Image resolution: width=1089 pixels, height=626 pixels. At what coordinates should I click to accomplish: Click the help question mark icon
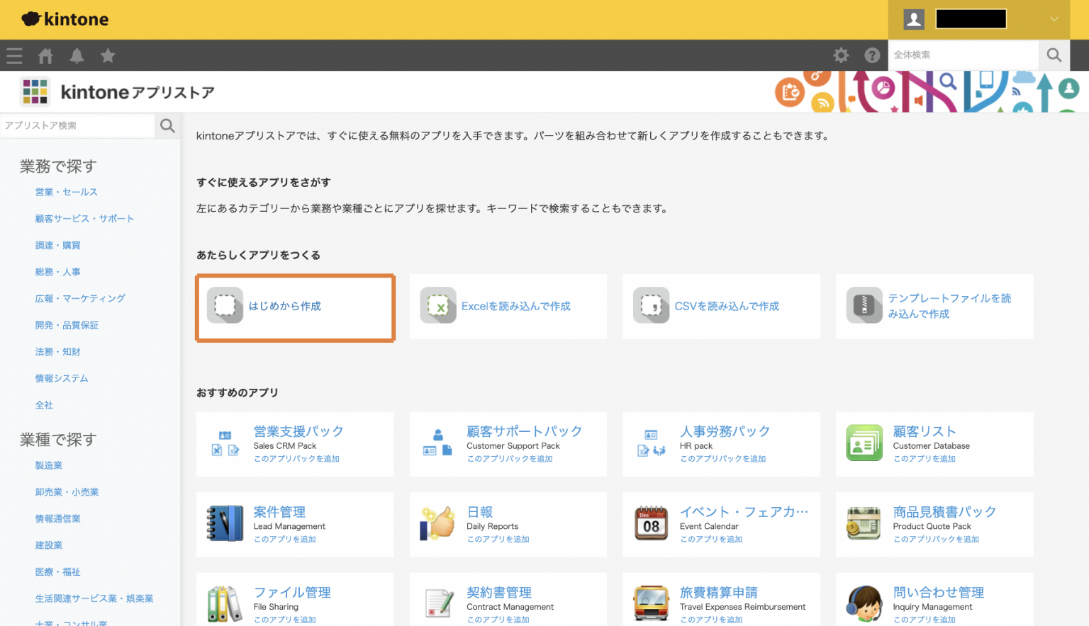point(872,55)
